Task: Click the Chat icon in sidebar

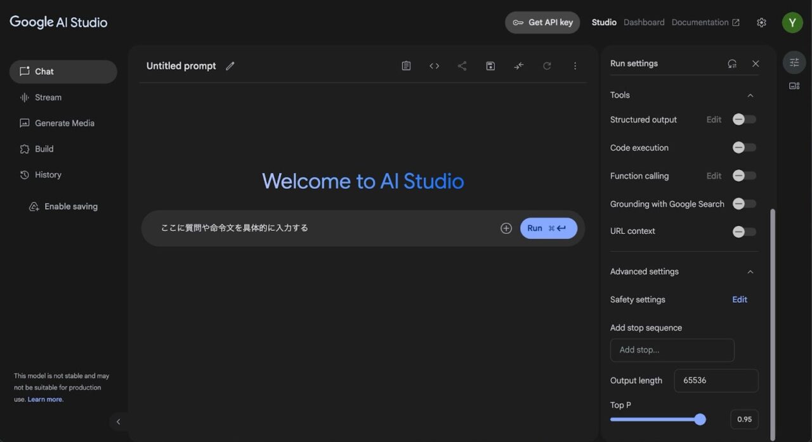Action: coord(25,72)
